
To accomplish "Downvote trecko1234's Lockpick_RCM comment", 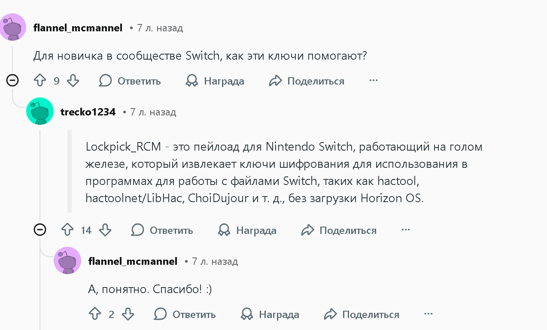I will click(x=105, y=230).
